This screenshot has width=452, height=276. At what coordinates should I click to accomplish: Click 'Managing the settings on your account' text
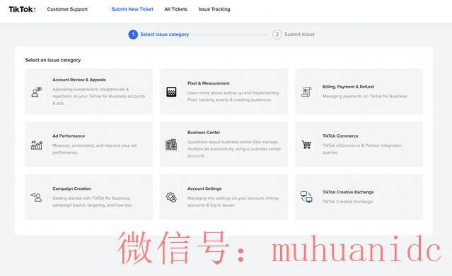[x=233, y=201]
